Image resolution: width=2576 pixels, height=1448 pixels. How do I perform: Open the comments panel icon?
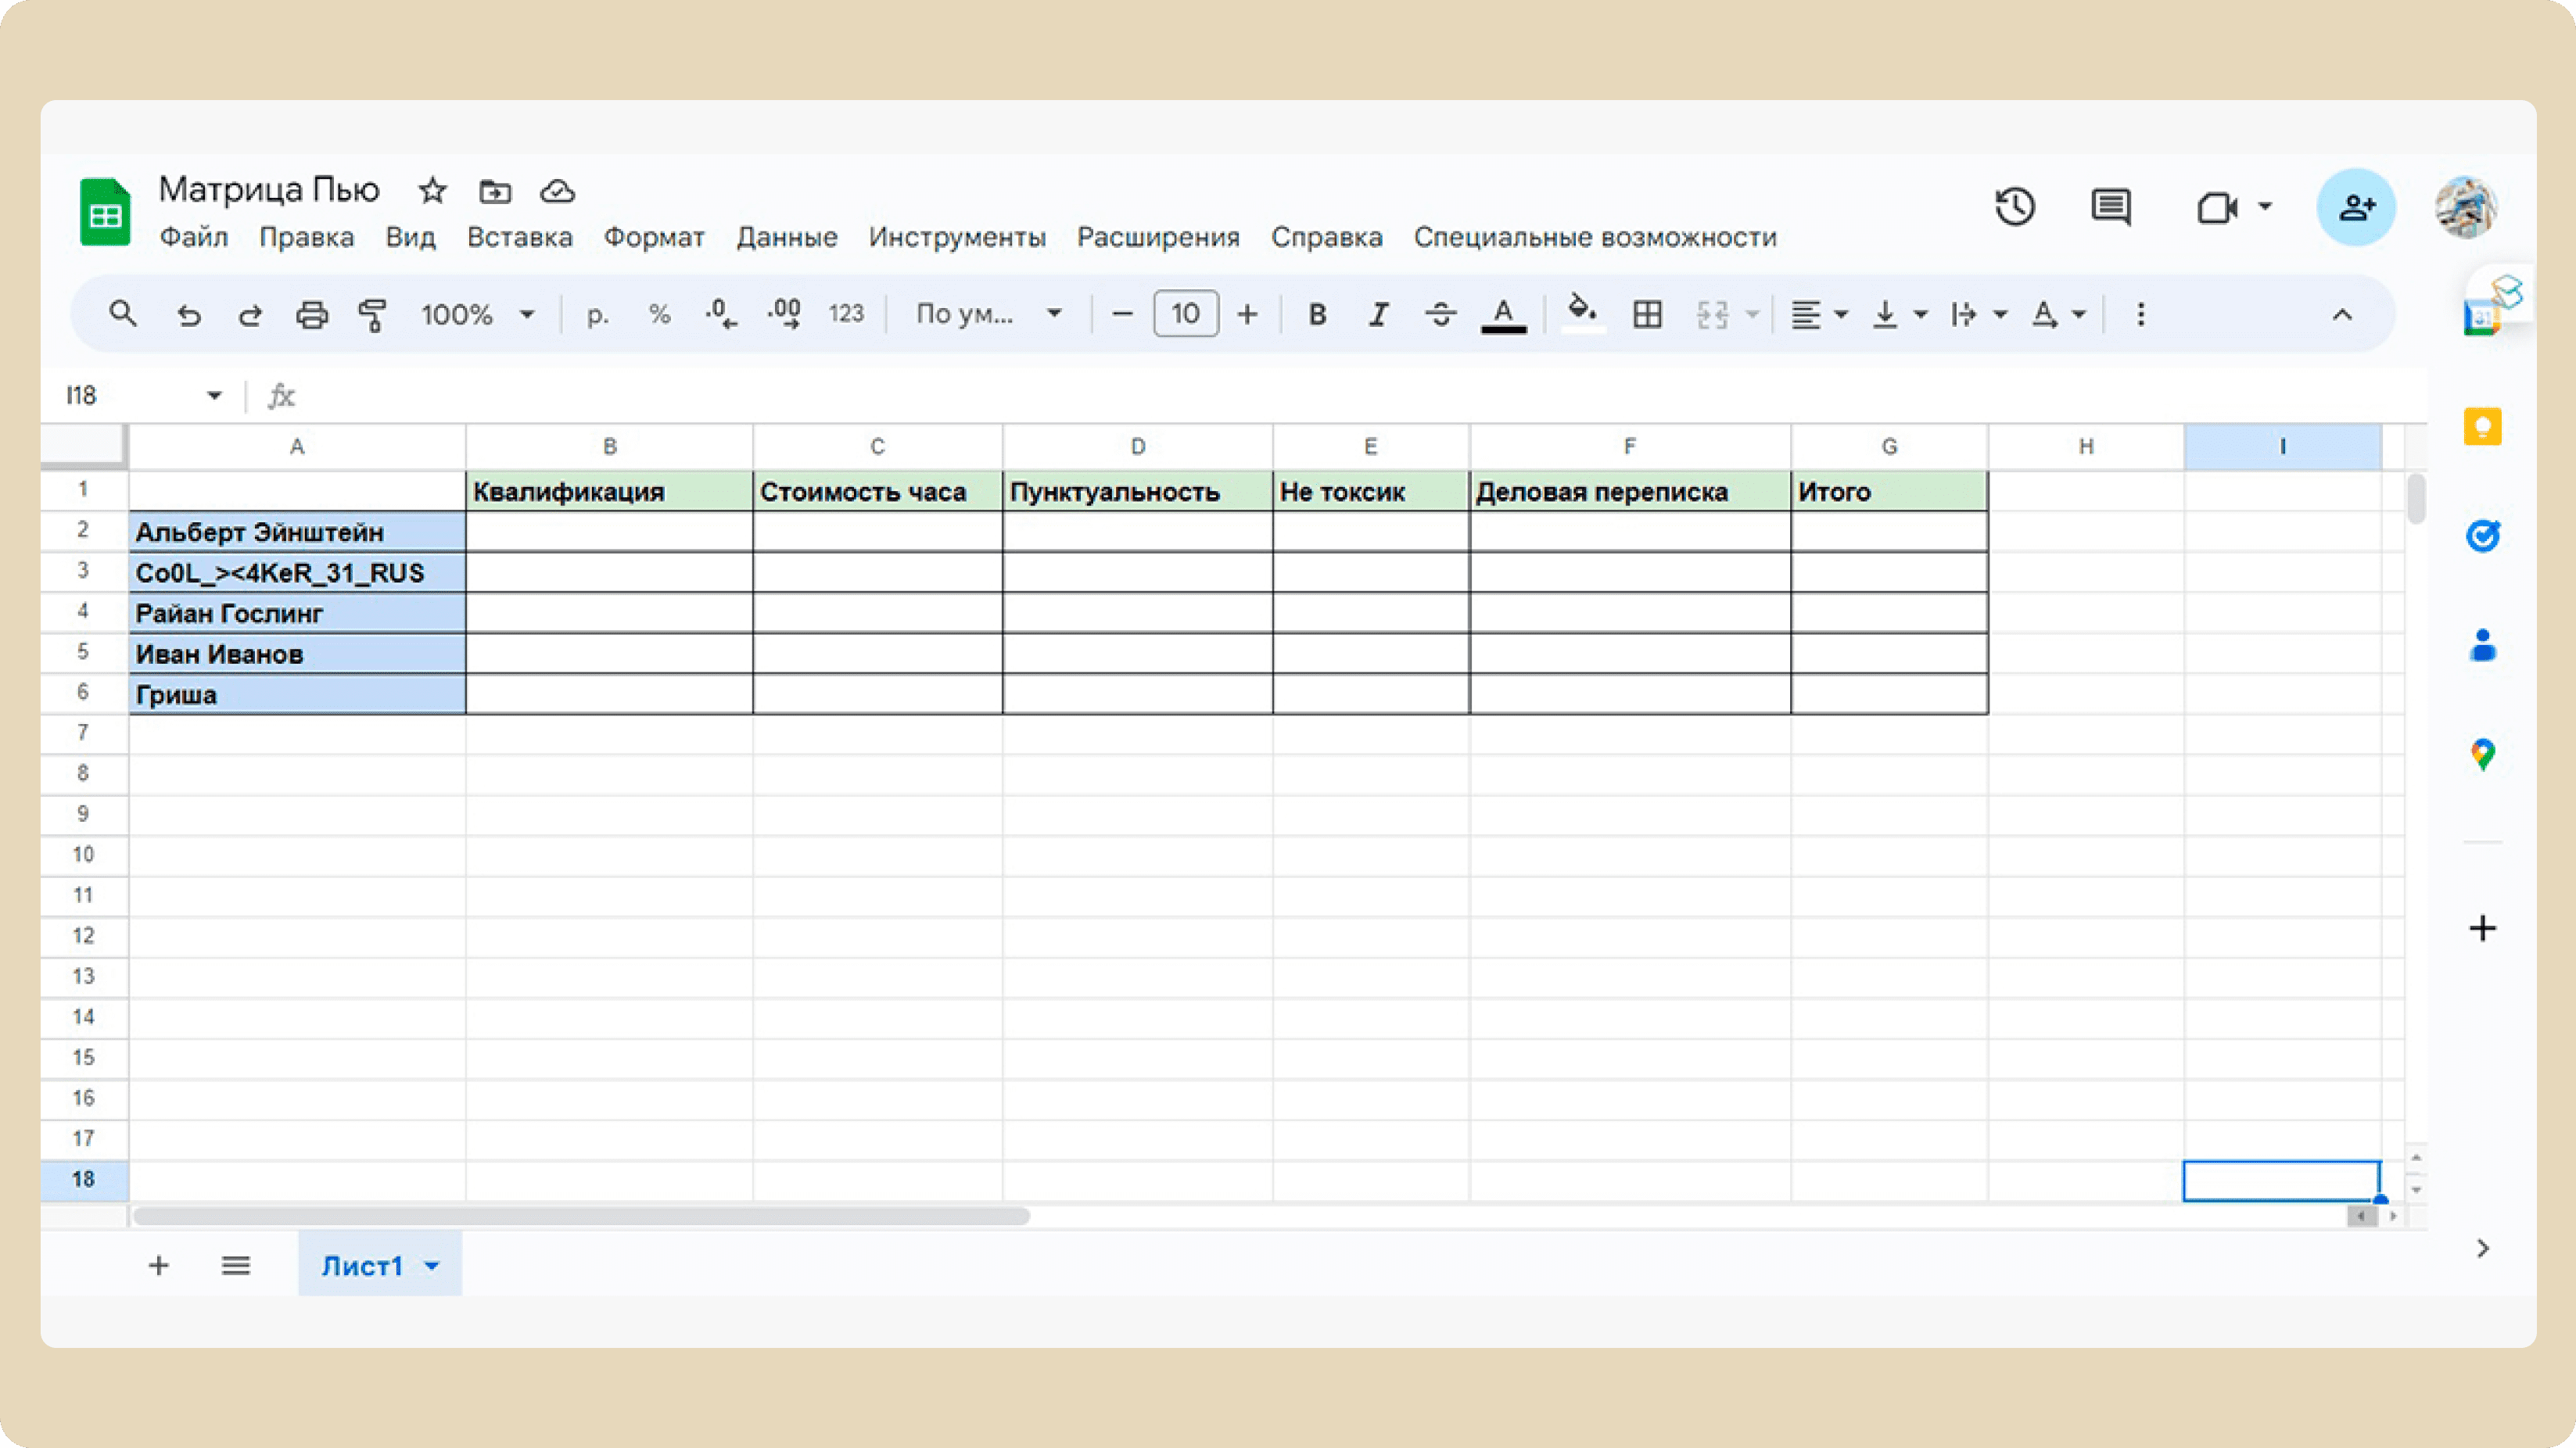click(2110, 207)
